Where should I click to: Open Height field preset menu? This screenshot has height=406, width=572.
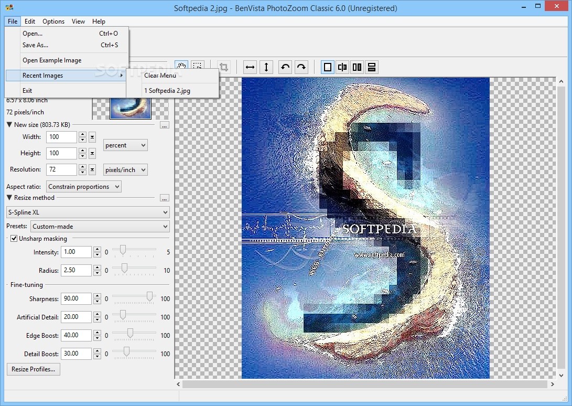92,153
